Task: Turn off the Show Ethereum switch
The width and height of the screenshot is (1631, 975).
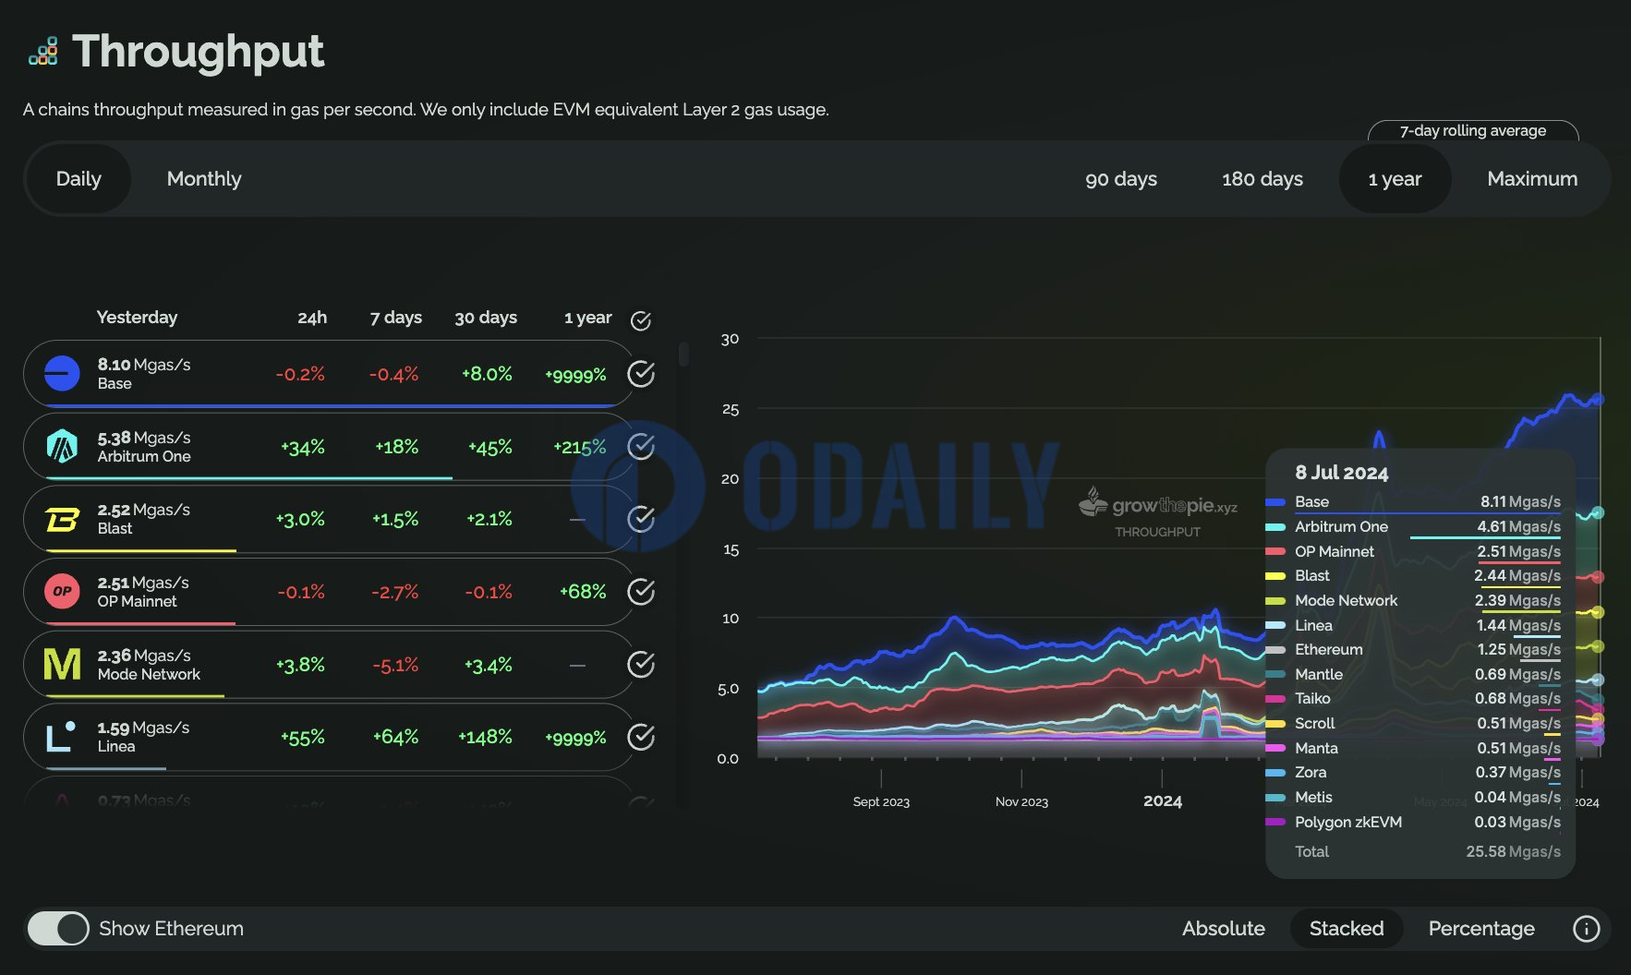Action: pos(58,929)
